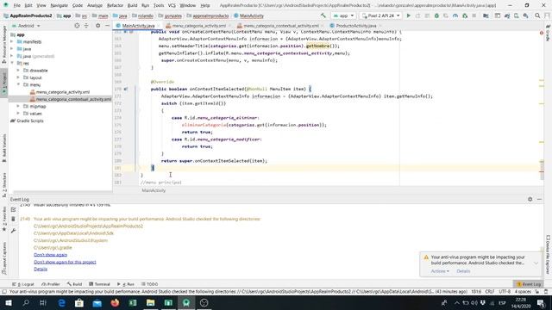Click the Make Project hammer icon

coord(323,15)
